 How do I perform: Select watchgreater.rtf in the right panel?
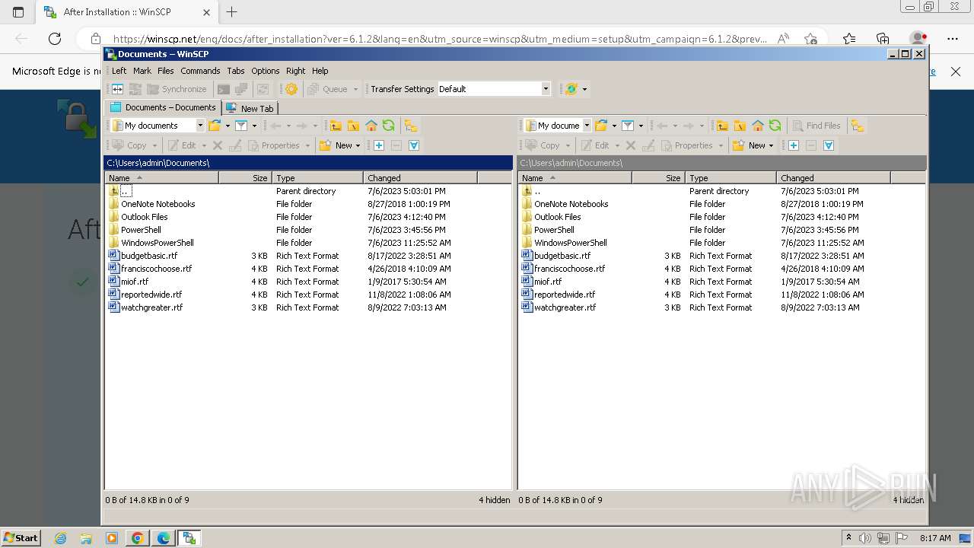coord(565,307)
